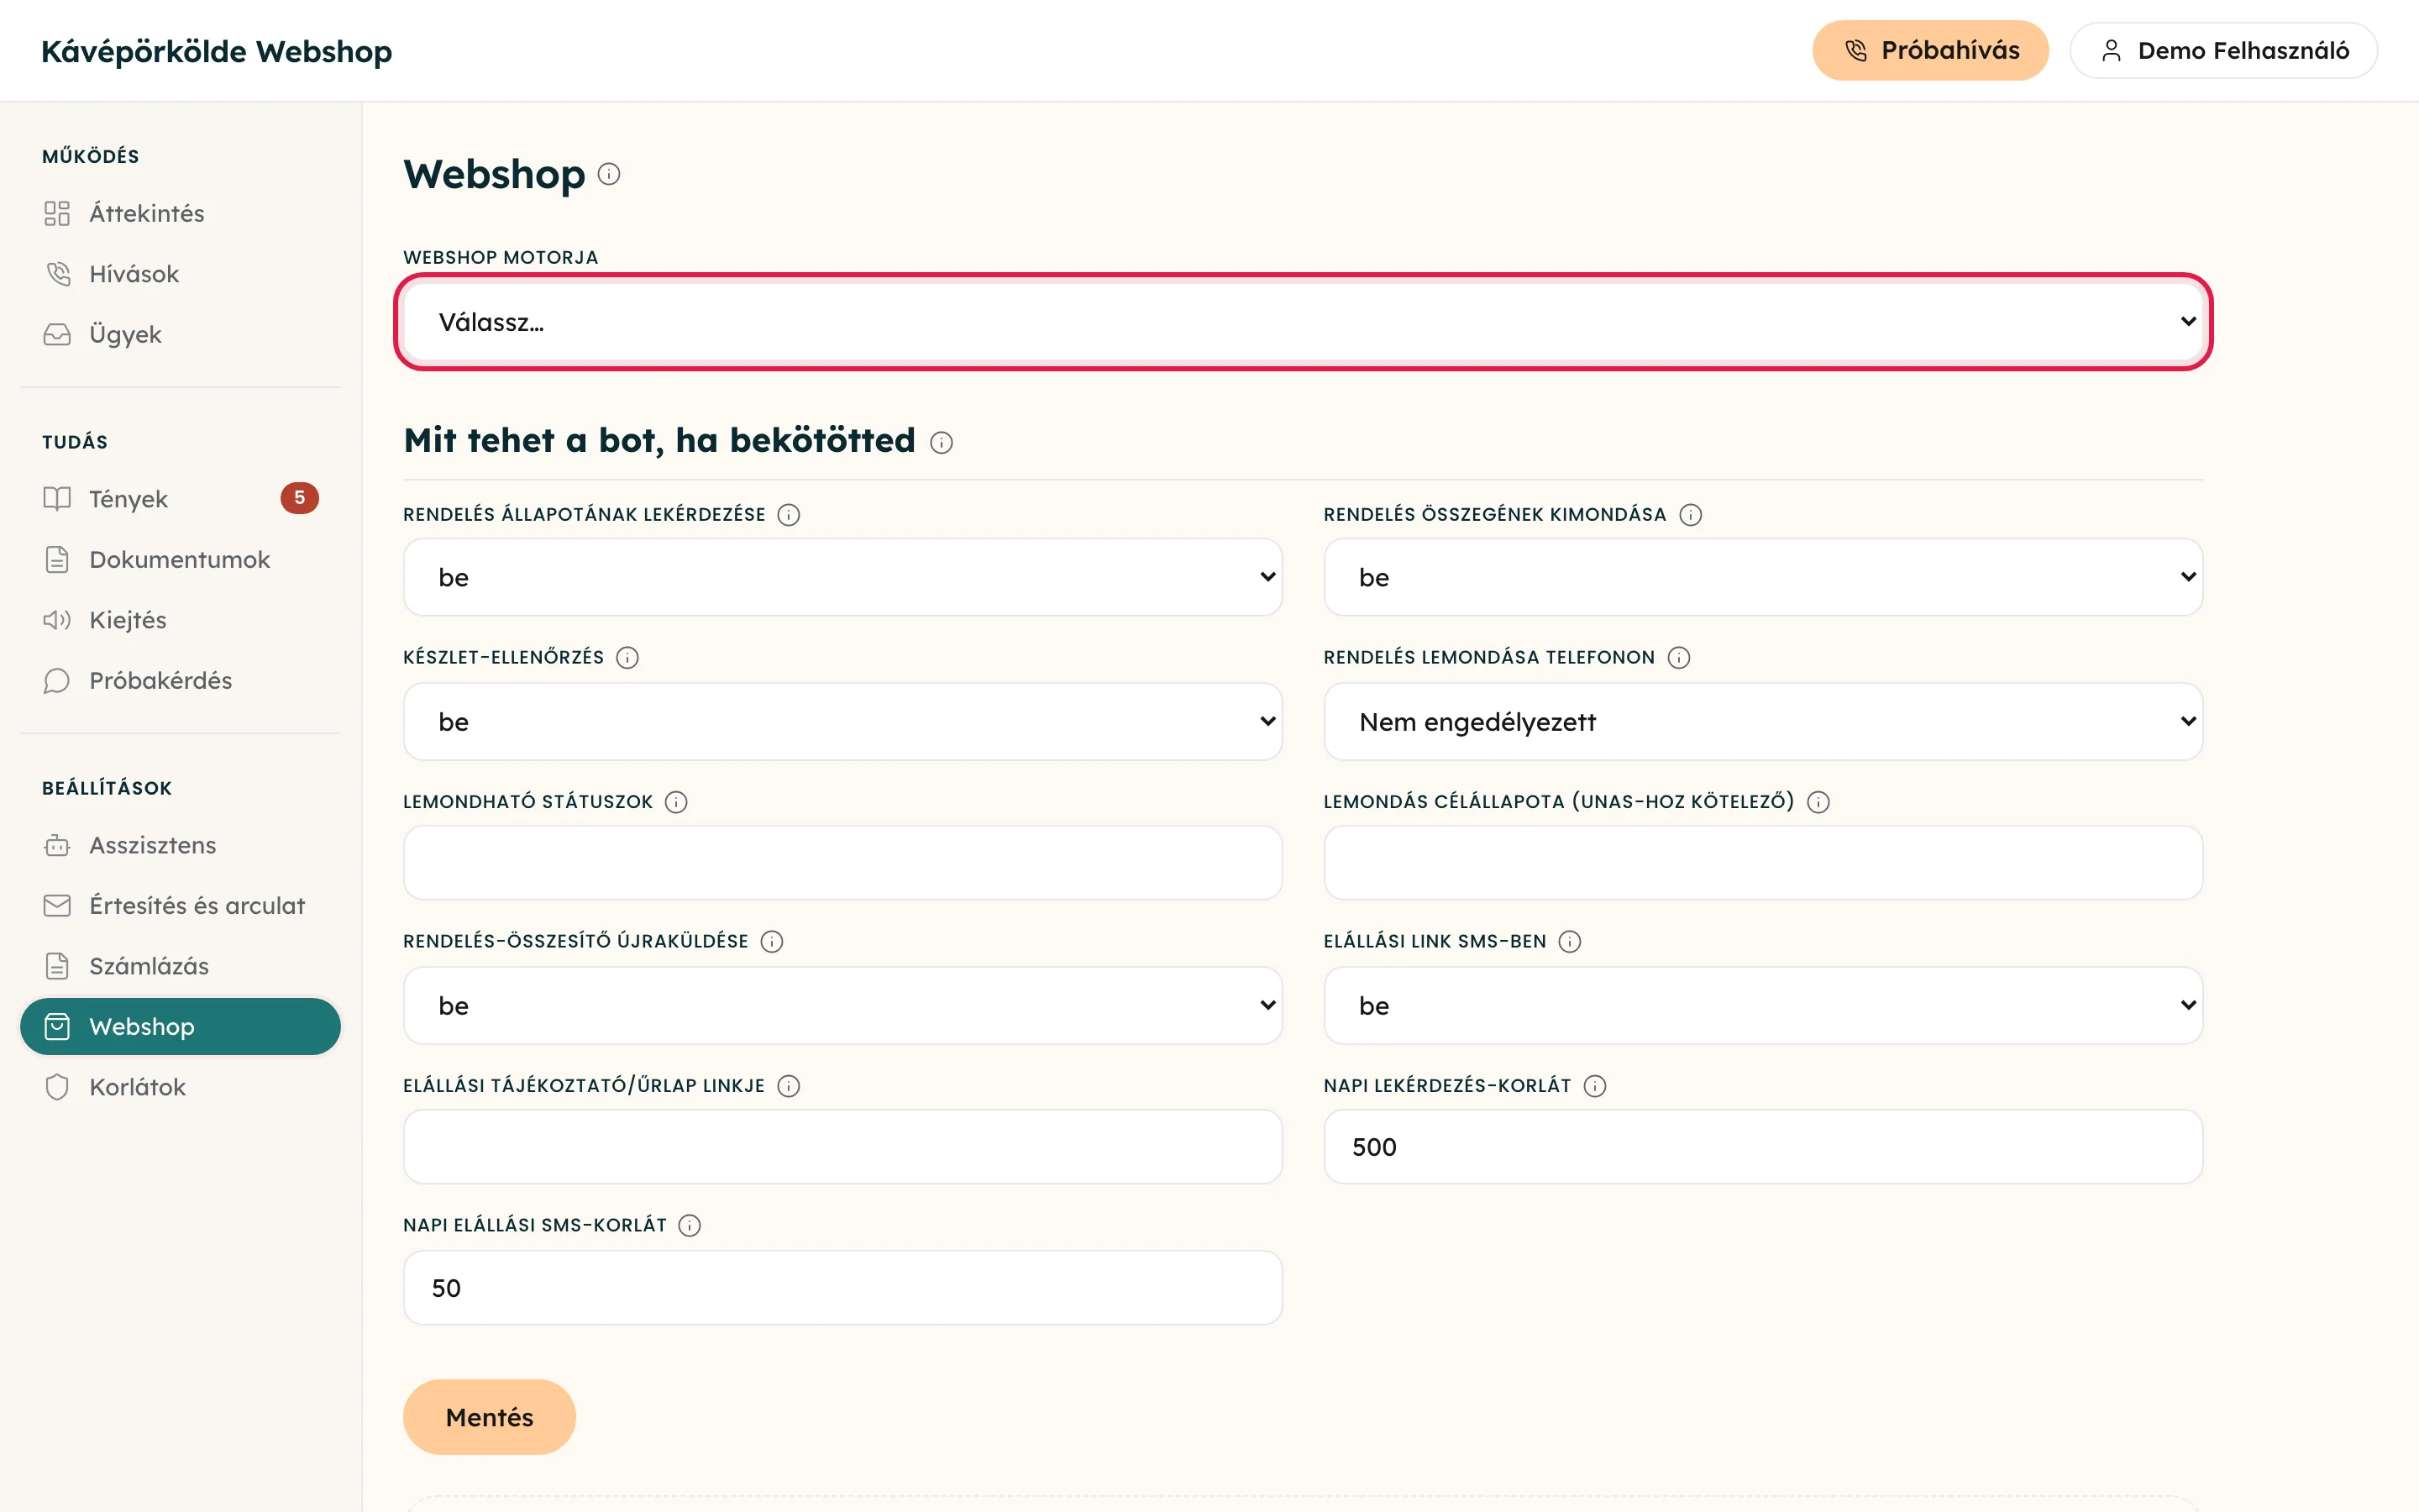Select Webshop in the sidebar
The image size is (2419, 1512).
[x=180, y=1026]
